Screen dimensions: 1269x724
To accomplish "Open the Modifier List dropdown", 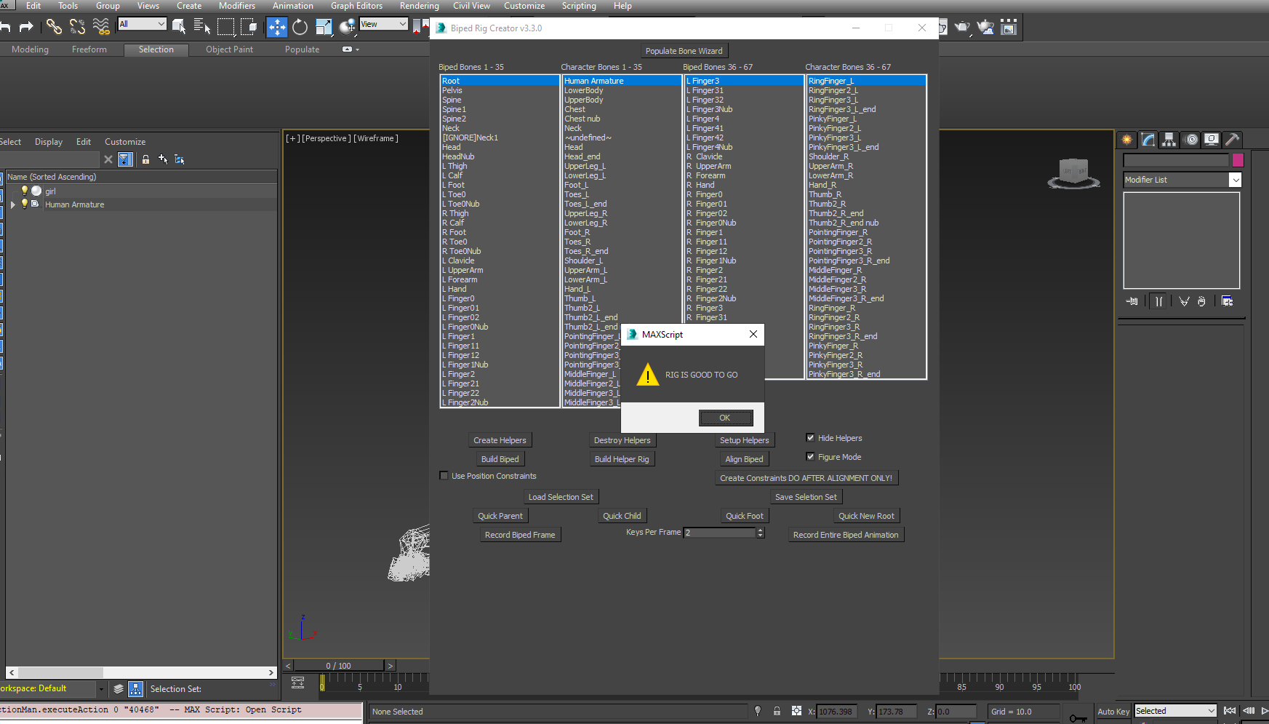I will click(1182, 180).
